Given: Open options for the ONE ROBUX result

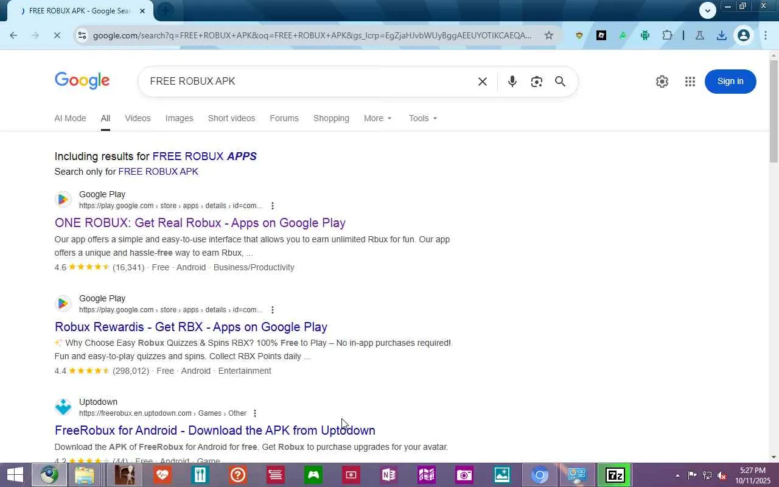Looking at the screenshot, I should [273, 206].
